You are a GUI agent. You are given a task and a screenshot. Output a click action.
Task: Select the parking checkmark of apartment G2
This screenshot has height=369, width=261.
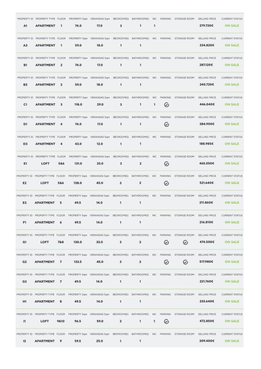coord(166,262)
